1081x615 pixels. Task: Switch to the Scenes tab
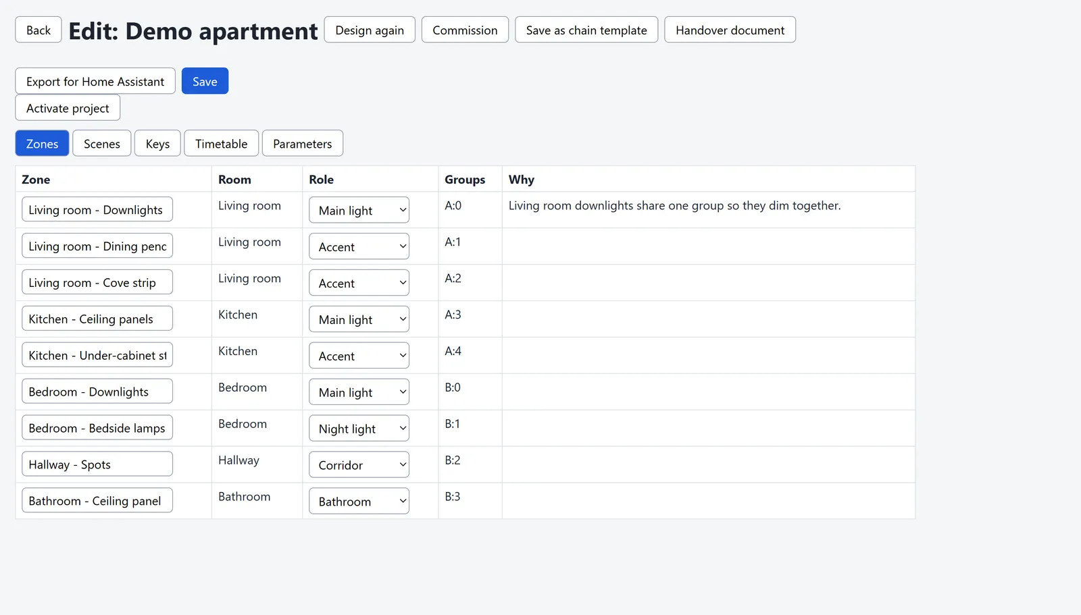102,143
